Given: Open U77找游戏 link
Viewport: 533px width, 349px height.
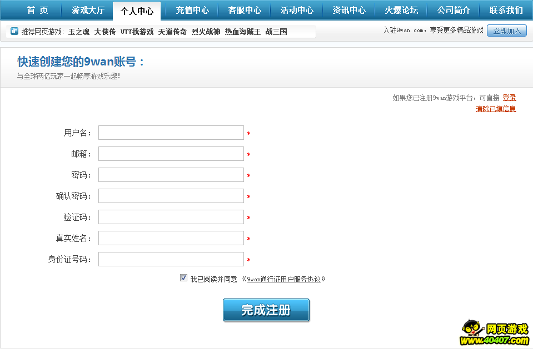Looking at the screenshot, I should [x=137, y=32].
